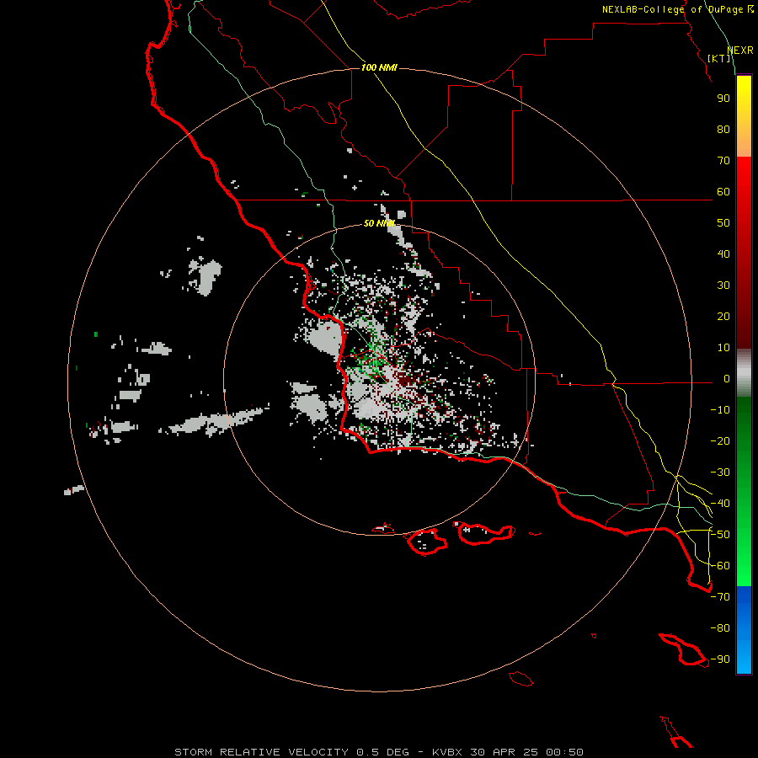Click the positive 70 scale label
Viewport: 758px width, 758px height.
[723, 161]
